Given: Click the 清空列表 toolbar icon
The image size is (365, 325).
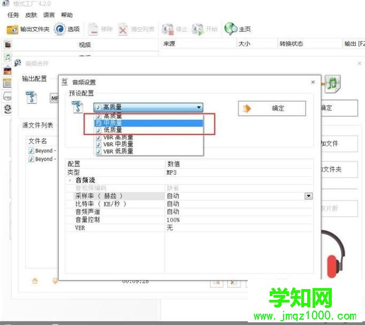Looking at the screenshot, I should tap(123, 29).
